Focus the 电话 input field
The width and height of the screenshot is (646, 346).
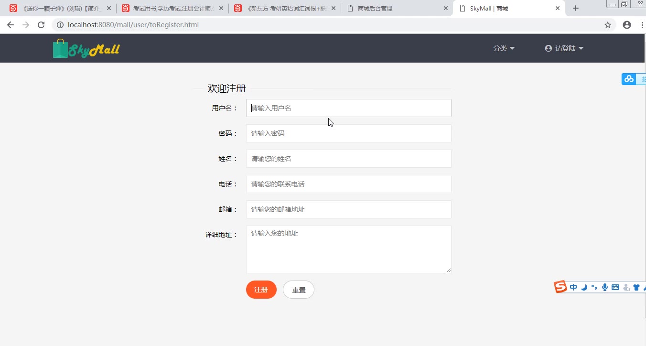[x=349, y=184]
